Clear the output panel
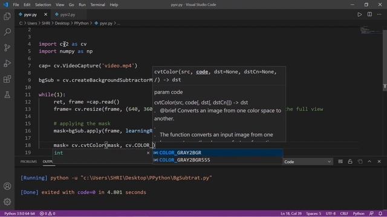387x217 pixels. click(340, 162)
